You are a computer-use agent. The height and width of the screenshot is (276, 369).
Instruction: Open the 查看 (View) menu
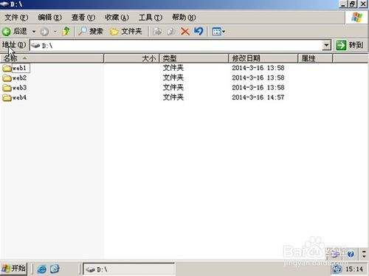click(83, 17)
